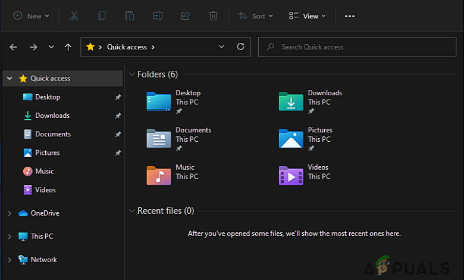
Task: Click the Cut scissors icon in toolbar
Action: point(74,16)
